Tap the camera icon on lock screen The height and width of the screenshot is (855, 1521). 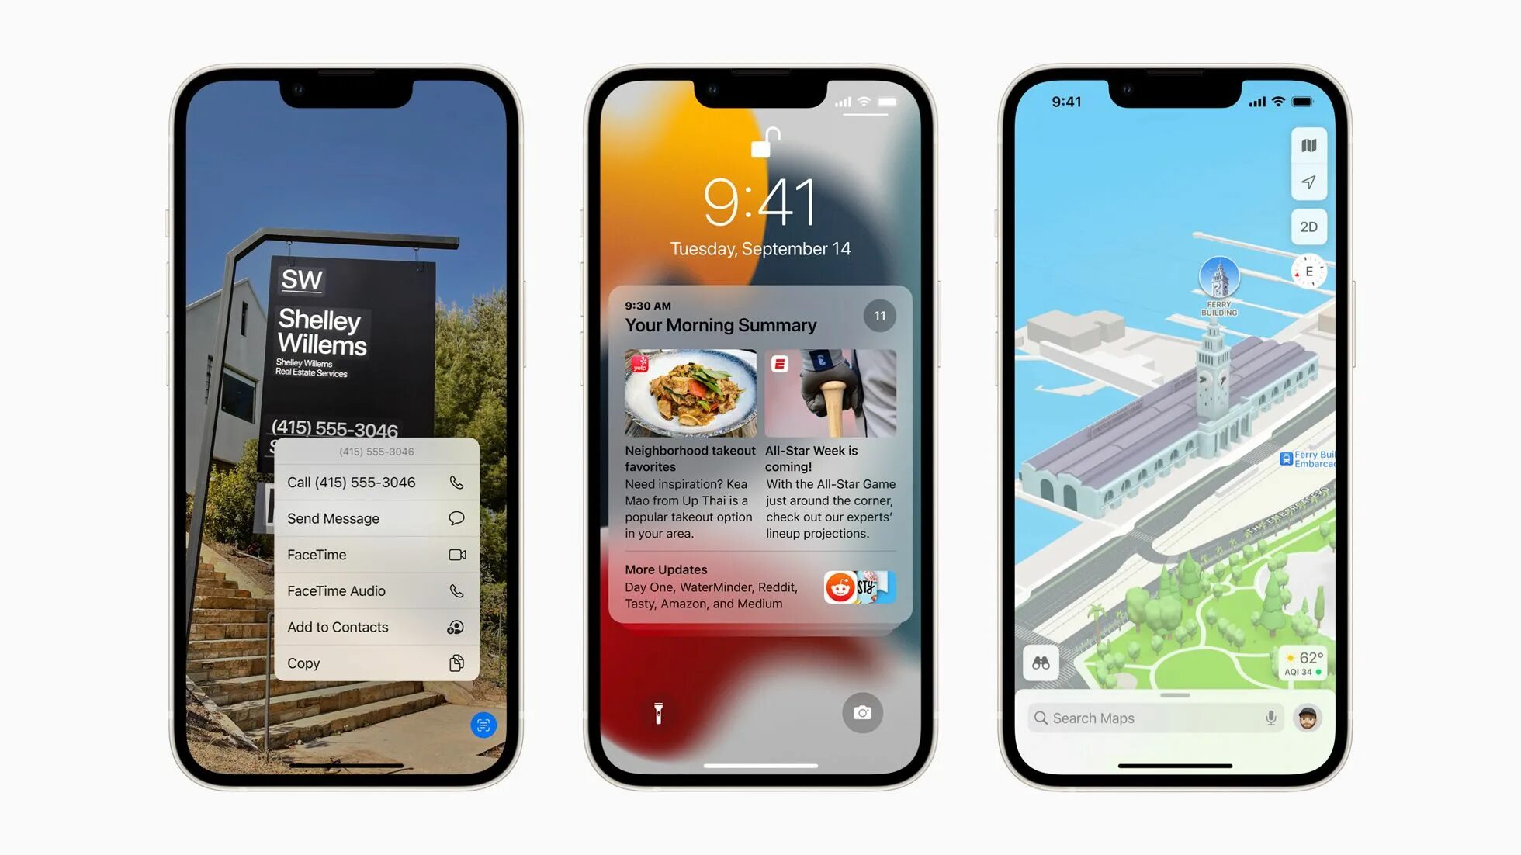click(863, 713)
